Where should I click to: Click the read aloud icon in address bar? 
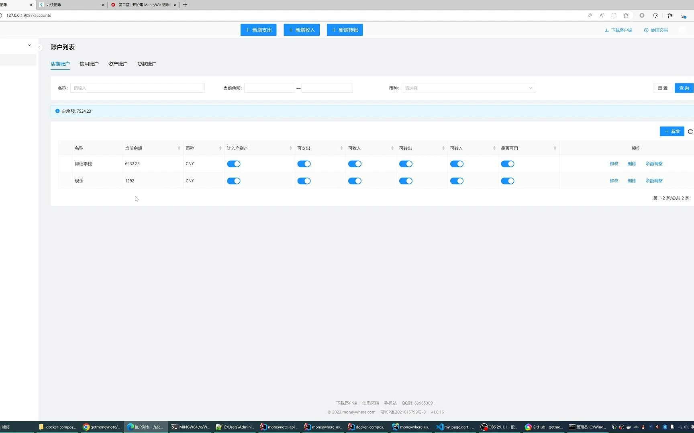coord(602,15)
